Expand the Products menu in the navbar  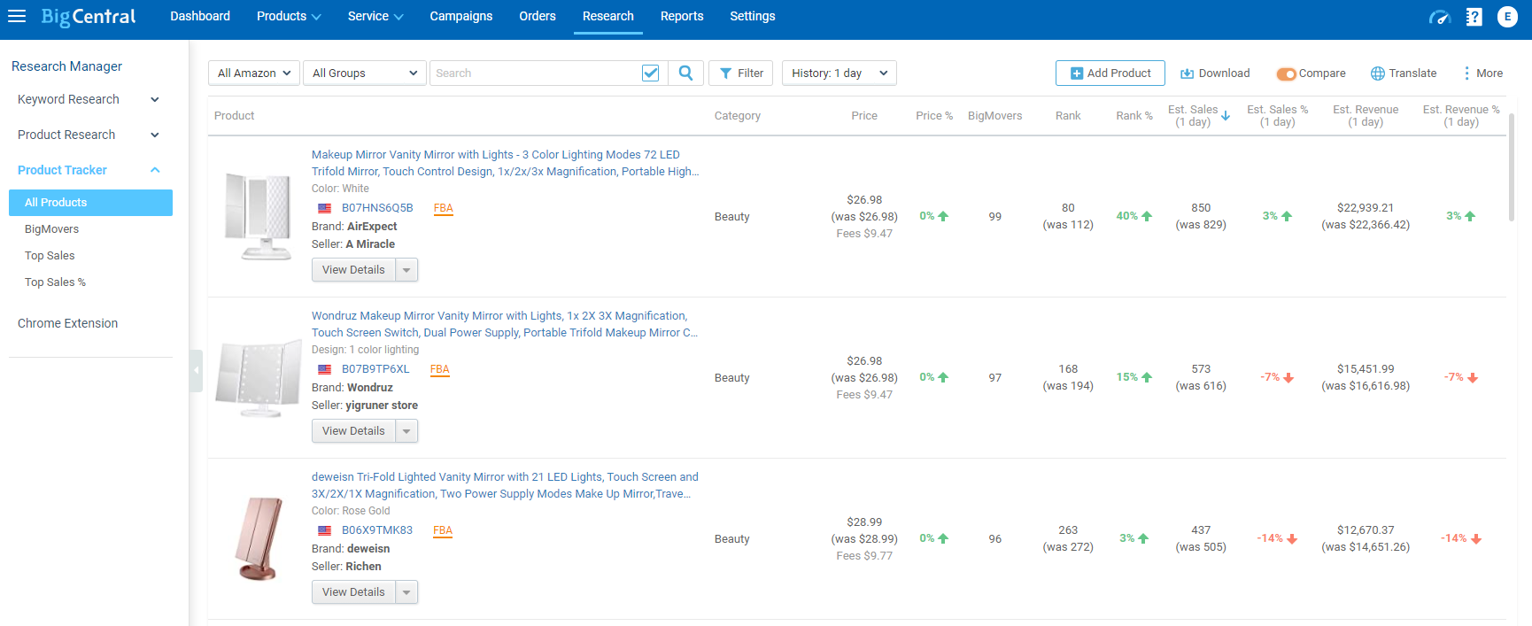(x=289, y=16)
